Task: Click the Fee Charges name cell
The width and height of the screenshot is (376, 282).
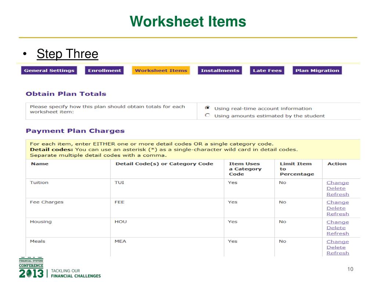Action: tap(68, 208)
